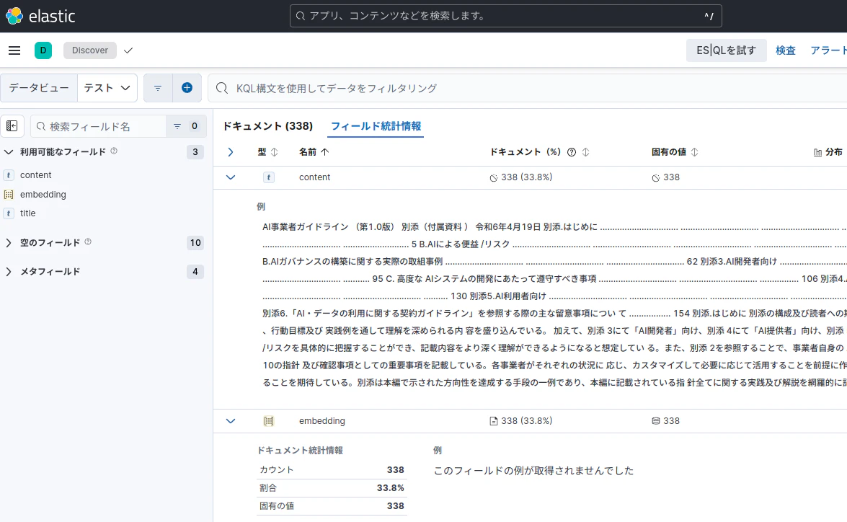Select the content field in sidebar
Screen dimensions: 847x522
(35, 175)
